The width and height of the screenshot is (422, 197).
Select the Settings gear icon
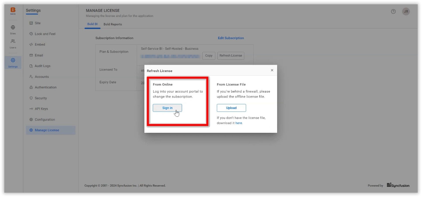tap(13, 60)
